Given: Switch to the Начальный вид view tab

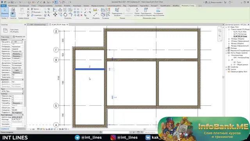Looking at the screenshot, I should point(38,25).
